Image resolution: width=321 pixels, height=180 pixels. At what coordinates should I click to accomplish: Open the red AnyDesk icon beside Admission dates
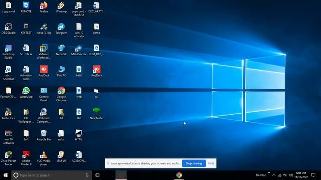point(44,71)
